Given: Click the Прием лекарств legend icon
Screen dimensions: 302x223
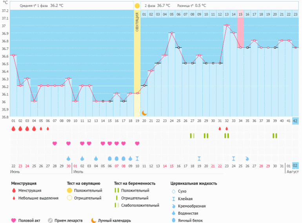Looking at the screenshot, I should tap(50, 220).
